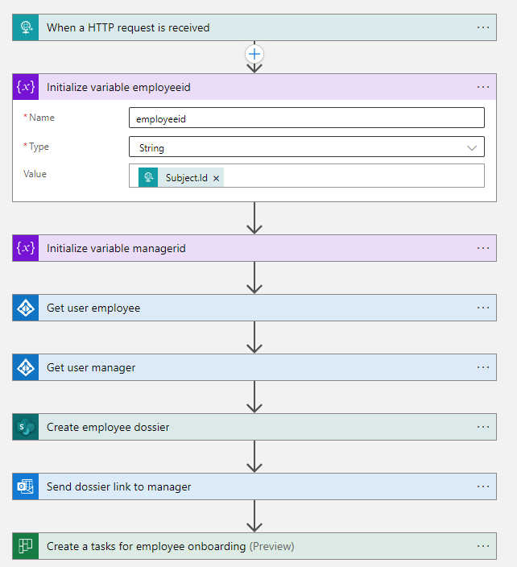Collapse the Initialize variable employeeid header

242,87
